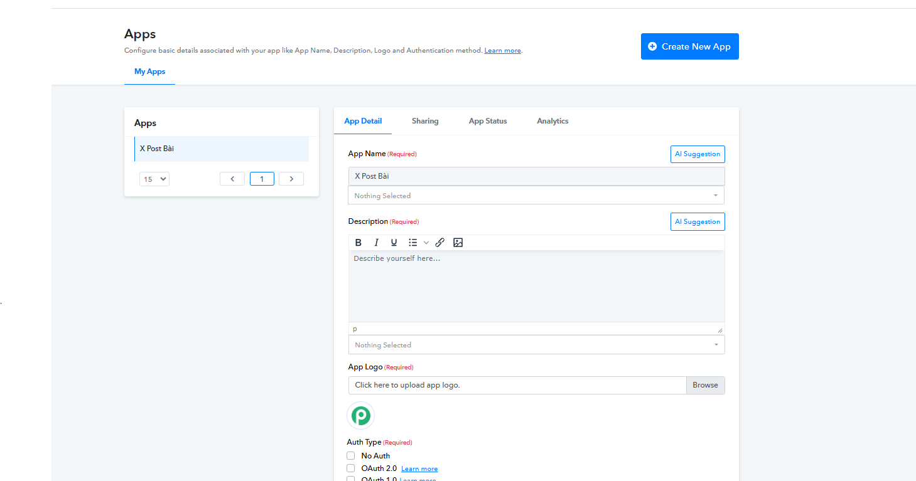Click the green app logo thumbnail
This screenshot has width=916, height=481.
tap(361, 416)
